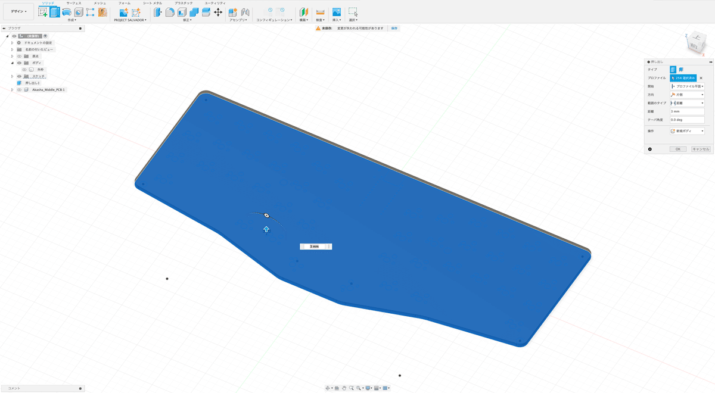Open the アセンブリ dropdown label

(x=238, y=20)
